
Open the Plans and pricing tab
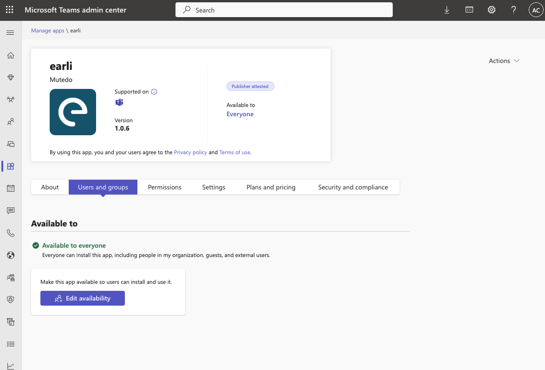[x=271, y=187]
